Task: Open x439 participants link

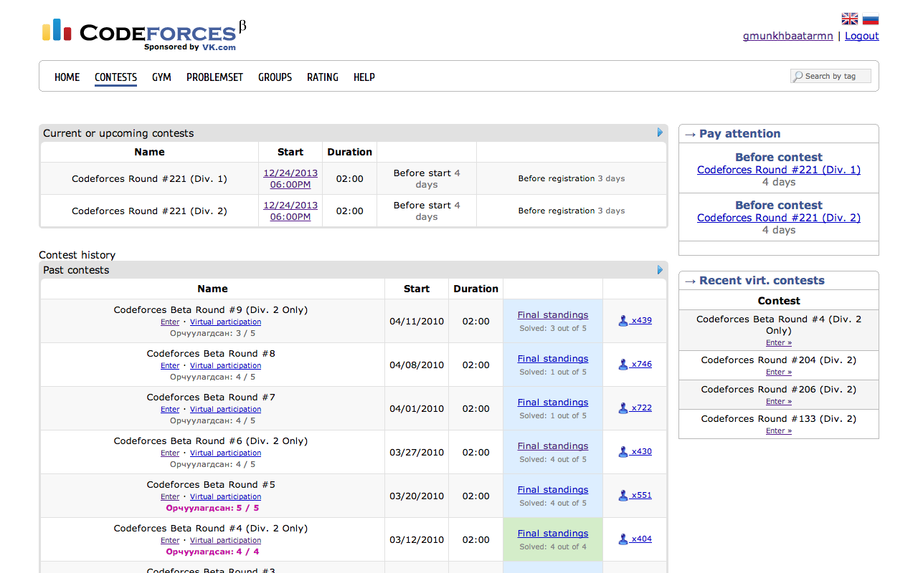Action: [x=641, y=321]
